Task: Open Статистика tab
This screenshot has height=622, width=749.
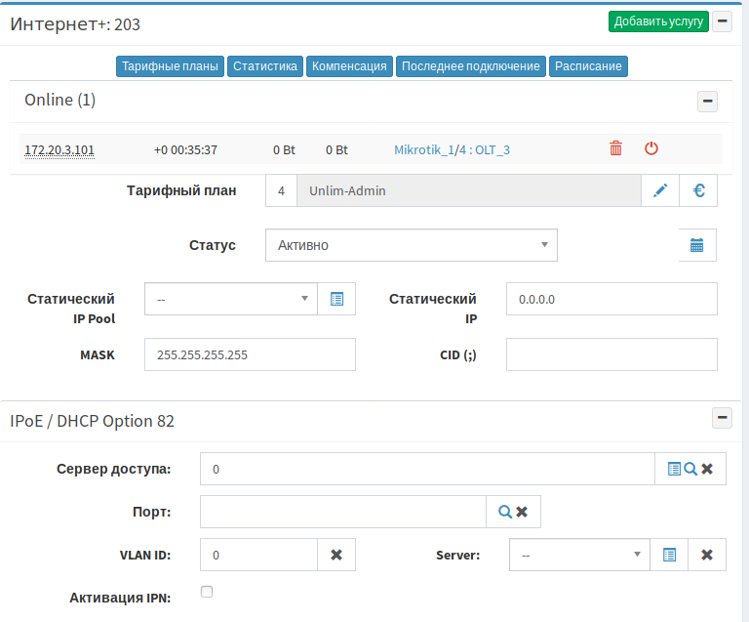Action: pos(265,66)
